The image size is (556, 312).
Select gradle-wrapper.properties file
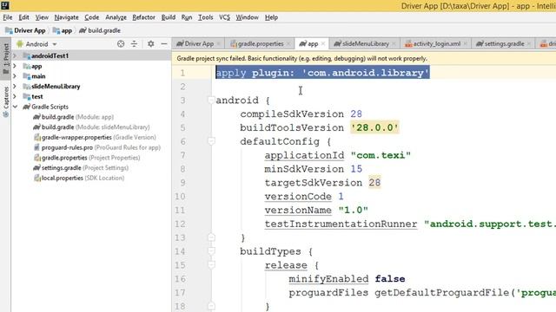pos(95,137)
